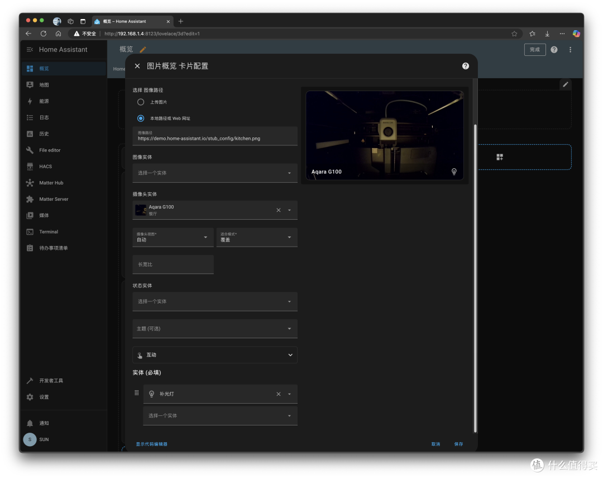Toggle the light bulb on camera preview
The height and width of the screenshot is (478, 603).
point(454,172)
